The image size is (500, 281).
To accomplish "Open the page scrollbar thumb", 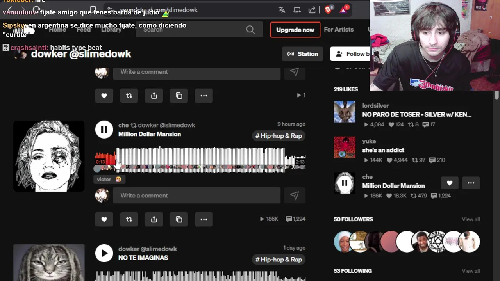I will point(496,95).
